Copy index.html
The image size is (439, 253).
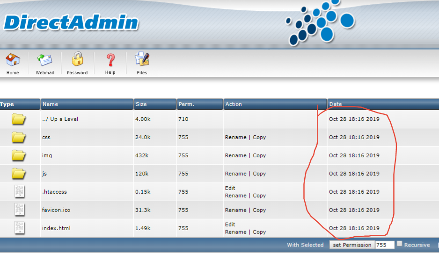[259, 232]
